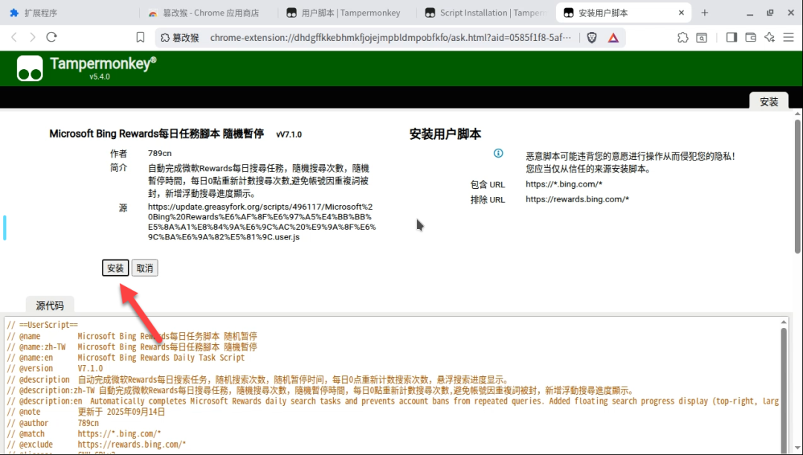Open Brave Rewards triangle icon
803x455 pixels.
coord(613,37)
